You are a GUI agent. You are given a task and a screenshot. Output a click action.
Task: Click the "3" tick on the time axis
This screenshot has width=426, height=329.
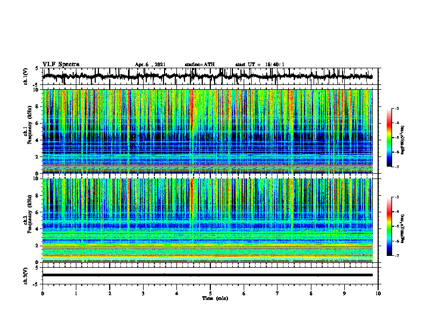pyautogui.click(x=143, y=294)
